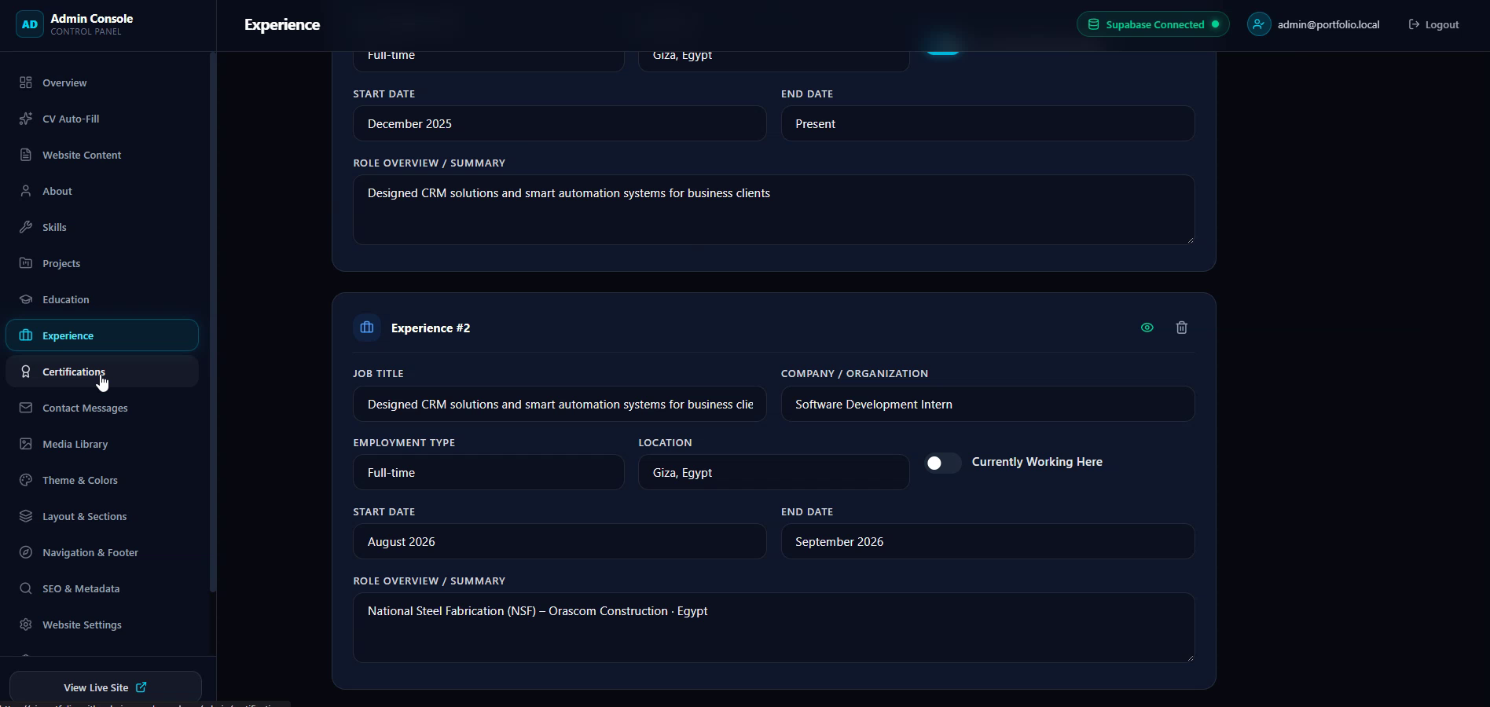The image size is (1490, 707).
Task: Click the Present end date field
Action: point(988,124)
